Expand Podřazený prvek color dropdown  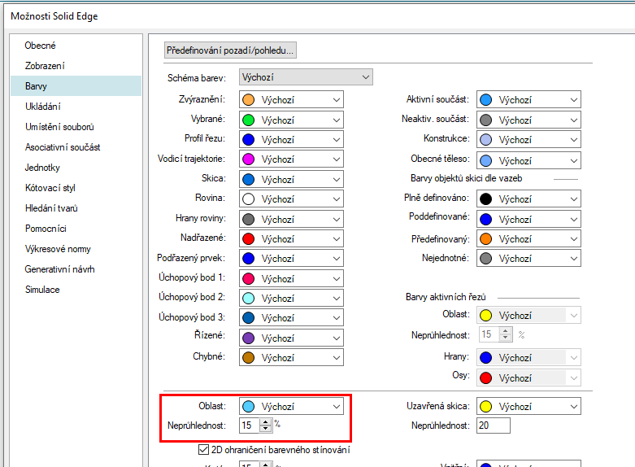[x=291, y=258]
